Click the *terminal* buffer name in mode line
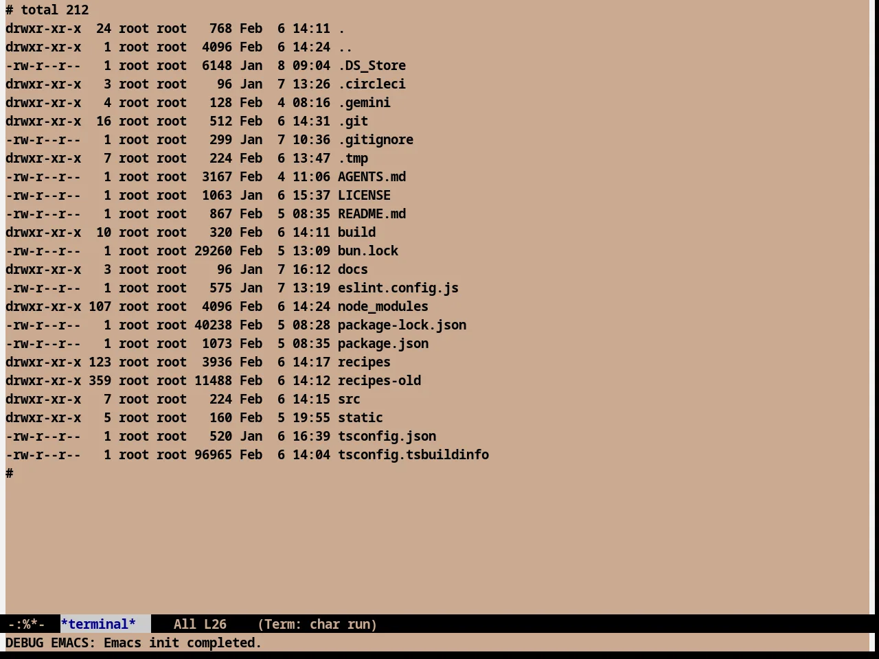 98,624
